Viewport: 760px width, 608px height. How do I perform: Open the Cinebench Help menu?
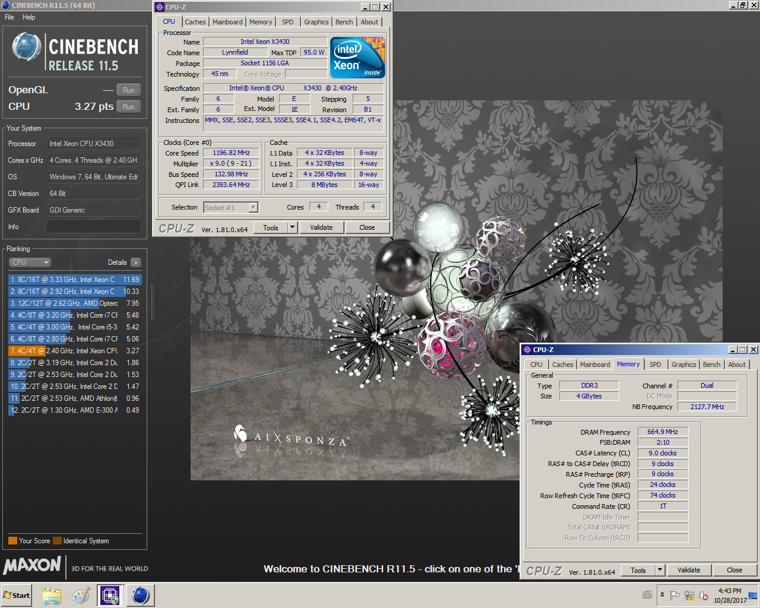pos(28,17)
